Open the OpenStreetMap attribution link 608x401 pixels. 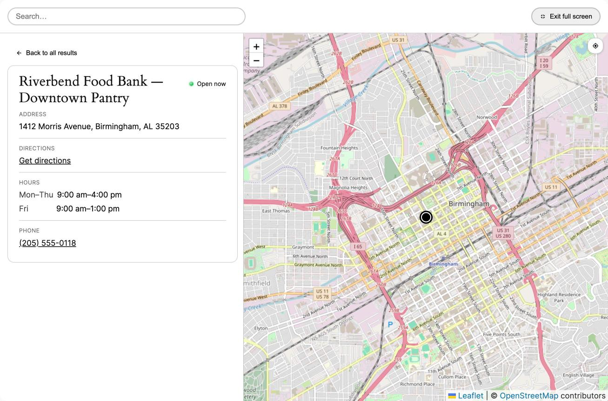(529, 395)
